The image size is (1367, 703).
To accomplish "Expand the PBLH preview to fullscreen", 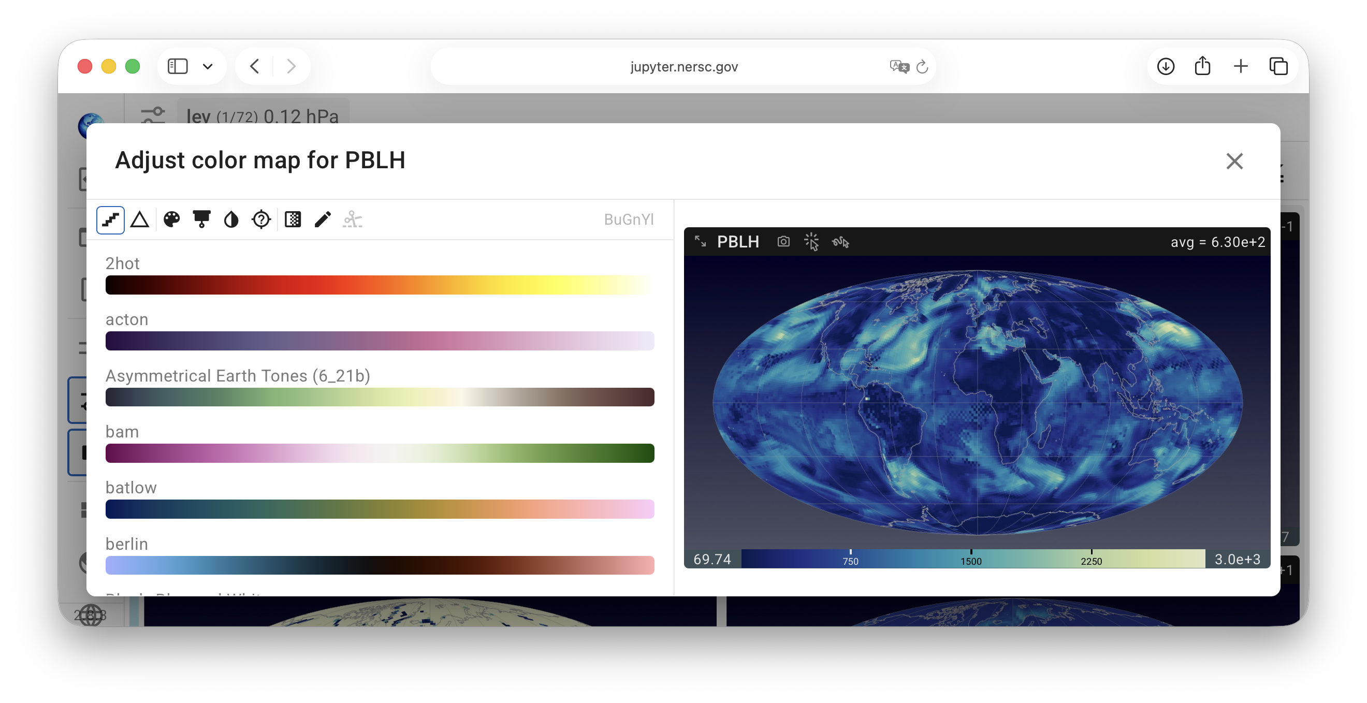I will [x=701, y=242].
